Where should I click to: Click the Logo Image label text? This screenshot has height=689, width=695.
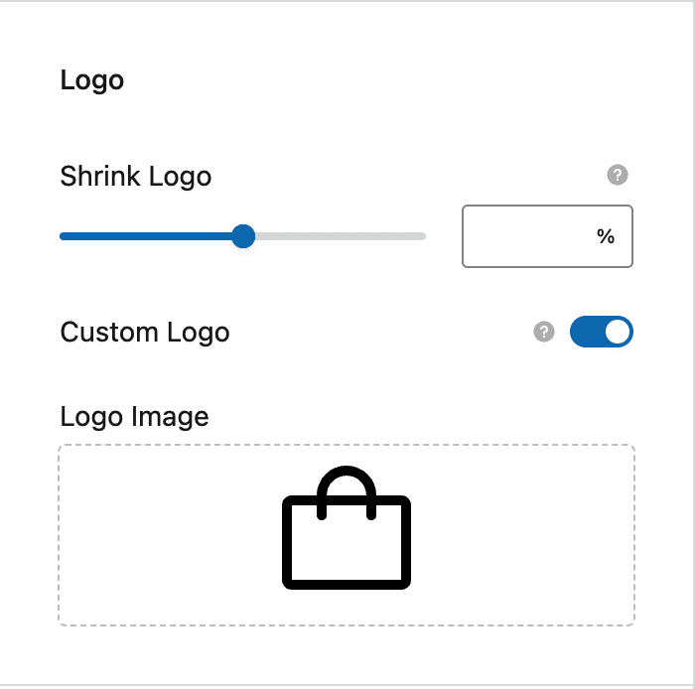tap(134, 417)
